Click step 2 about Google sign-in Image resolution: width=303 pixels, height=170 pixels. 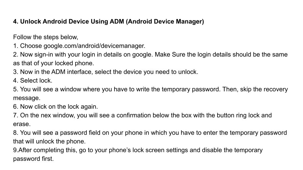[x=150, y=55]
